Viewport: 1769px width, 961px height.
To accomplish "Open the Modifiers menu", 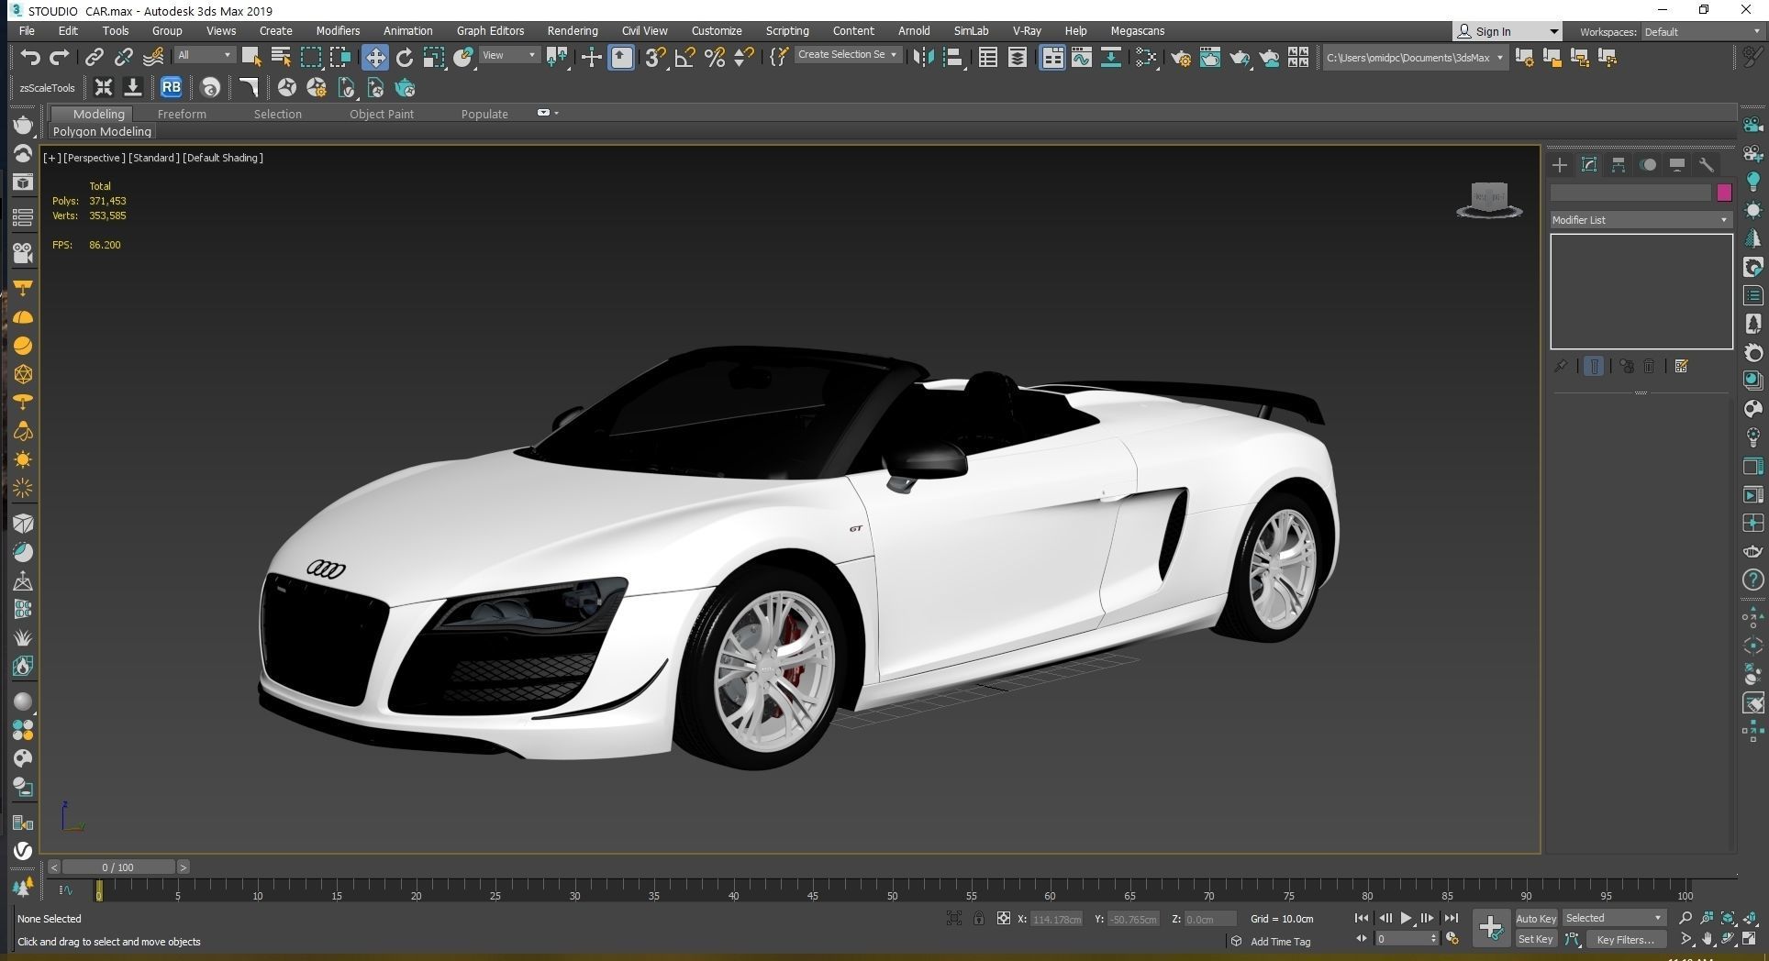I will point(338,30).
